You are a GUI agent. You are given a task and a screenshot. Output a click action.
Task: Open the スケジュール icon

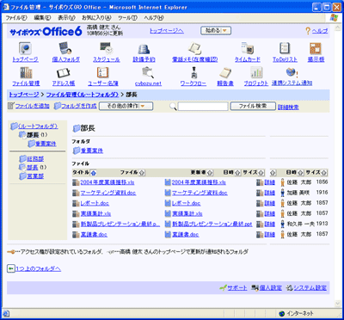coord(107,48)
